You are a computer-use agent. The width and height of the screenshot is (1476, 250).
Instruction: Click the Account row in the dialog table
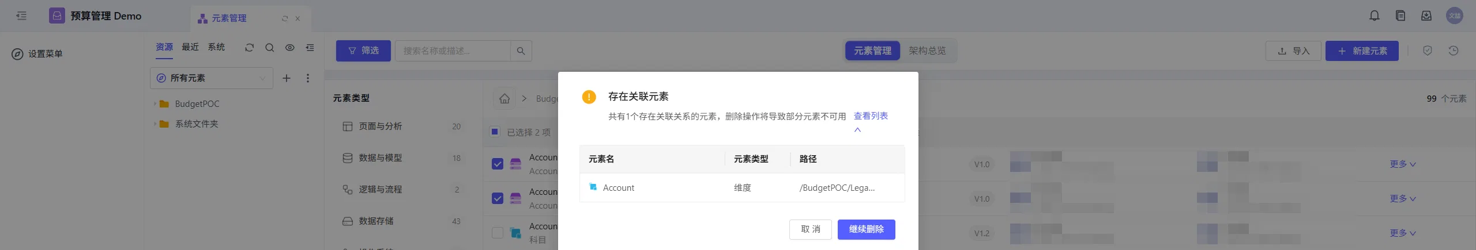[x=742, y=188]
